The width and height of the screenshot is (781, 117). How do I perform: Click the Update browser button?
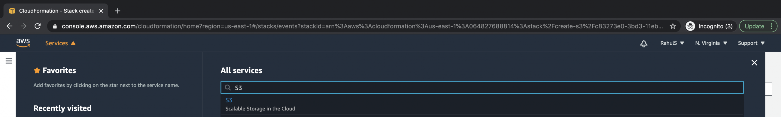758,26
